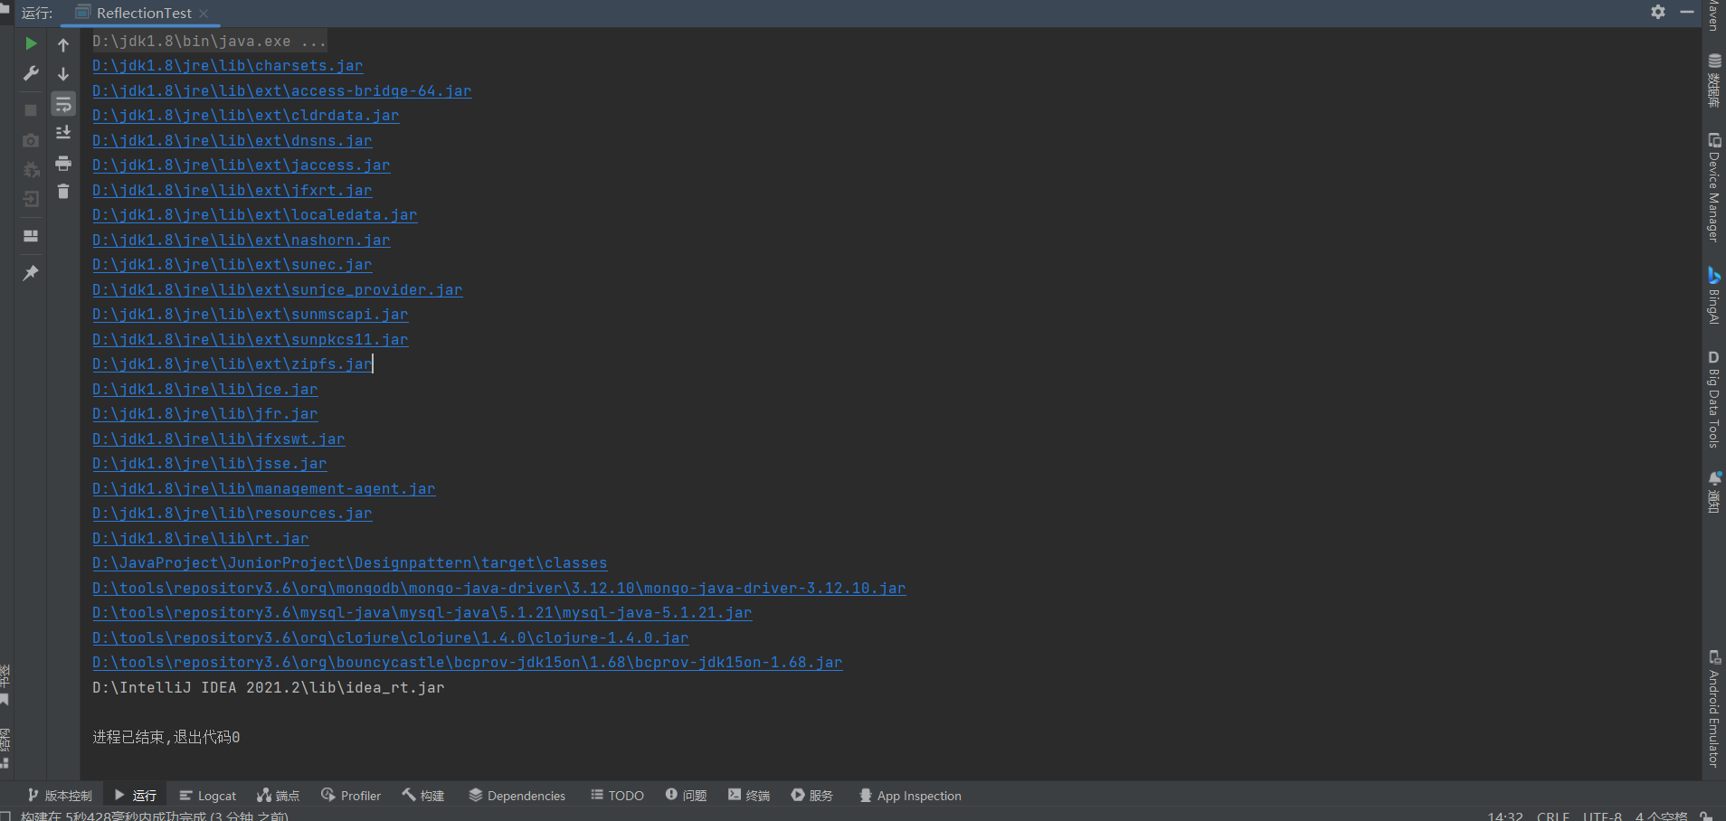
Task: Click the UTF-8 encoding indicator
Action: point(1602,816)
